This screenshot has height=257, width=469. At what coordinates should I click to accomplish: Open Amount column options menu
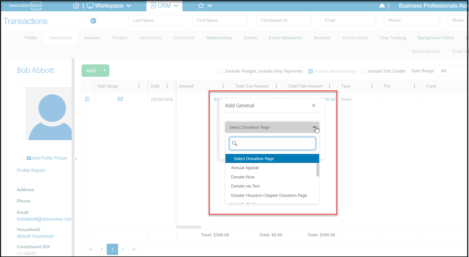pos(223,86)
